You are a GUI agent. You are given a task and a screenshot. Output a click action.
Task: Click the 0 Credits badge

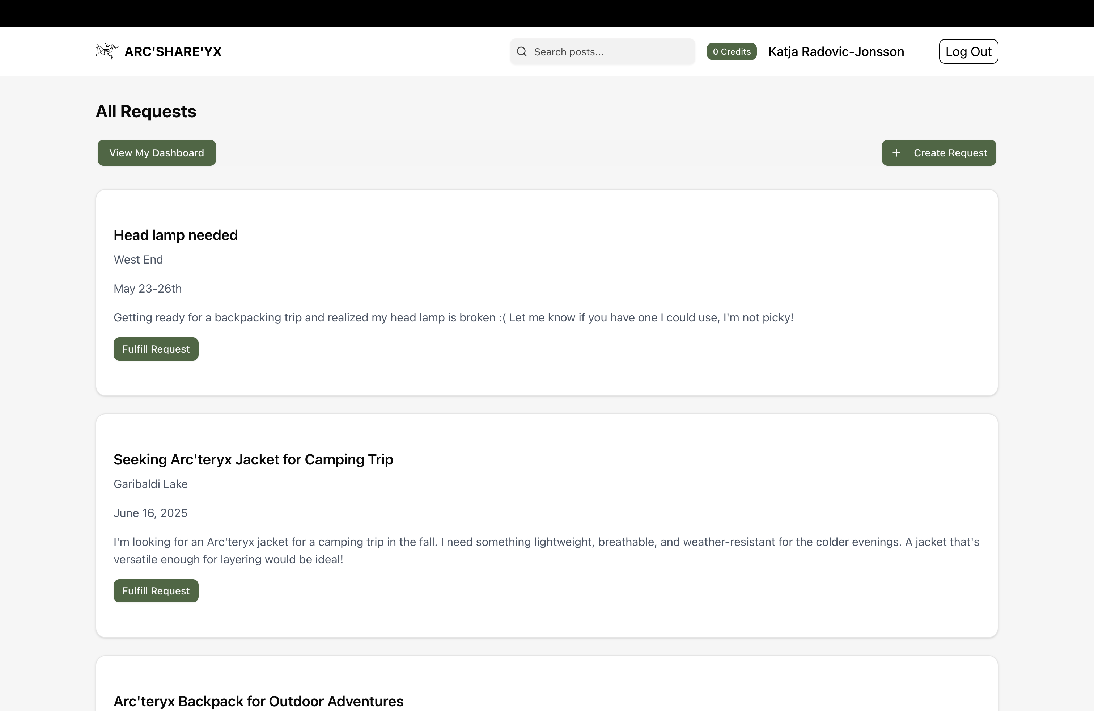point(732,51)
